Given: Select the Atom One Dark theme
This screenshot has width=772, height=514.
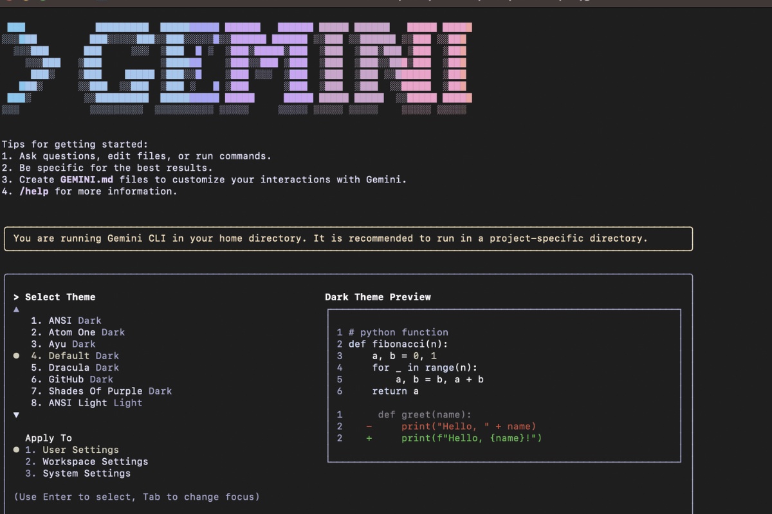Looking at the screenshot, I should tap(78, 332).
